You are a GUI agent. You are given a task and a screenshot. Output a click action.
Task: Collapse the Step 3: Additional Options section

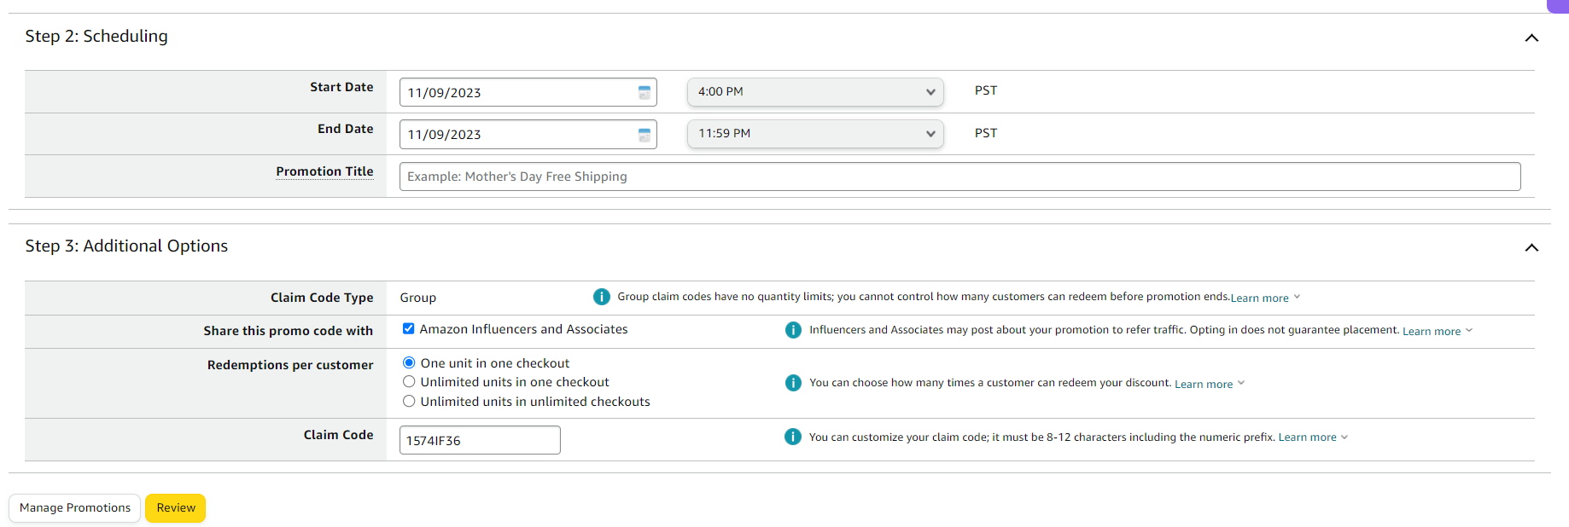pyautogui.click(x=1531, y=247)
